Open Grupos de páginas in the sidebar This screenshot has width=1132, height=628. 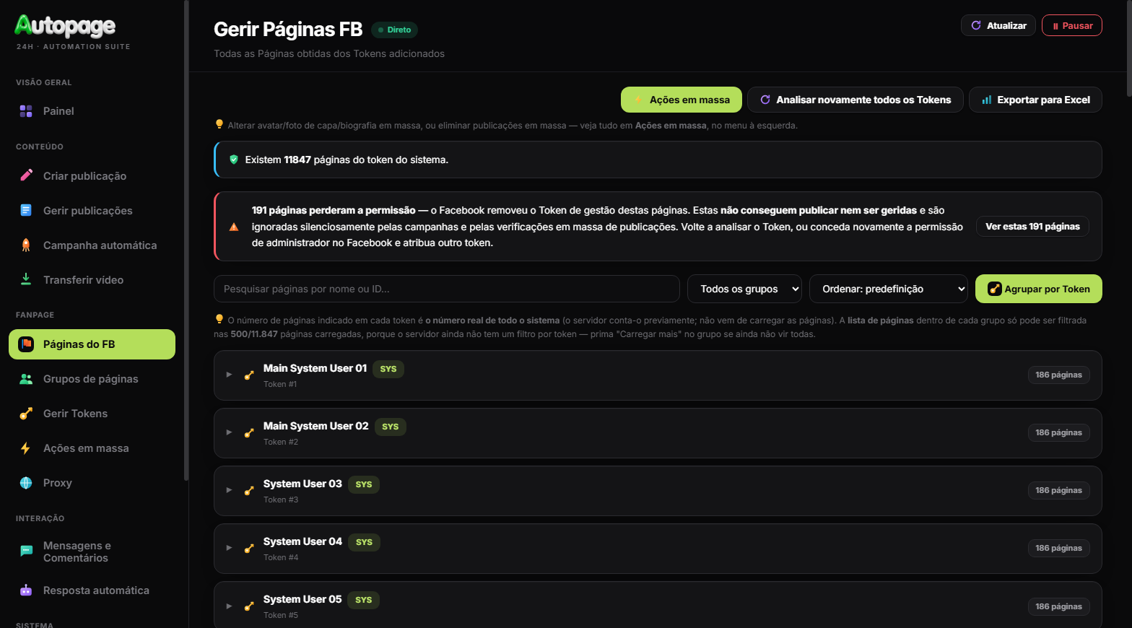click(x=92, y=379)
